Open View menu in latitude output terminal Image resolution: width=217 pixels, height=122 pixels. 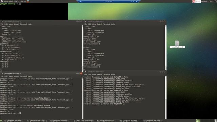11,24
